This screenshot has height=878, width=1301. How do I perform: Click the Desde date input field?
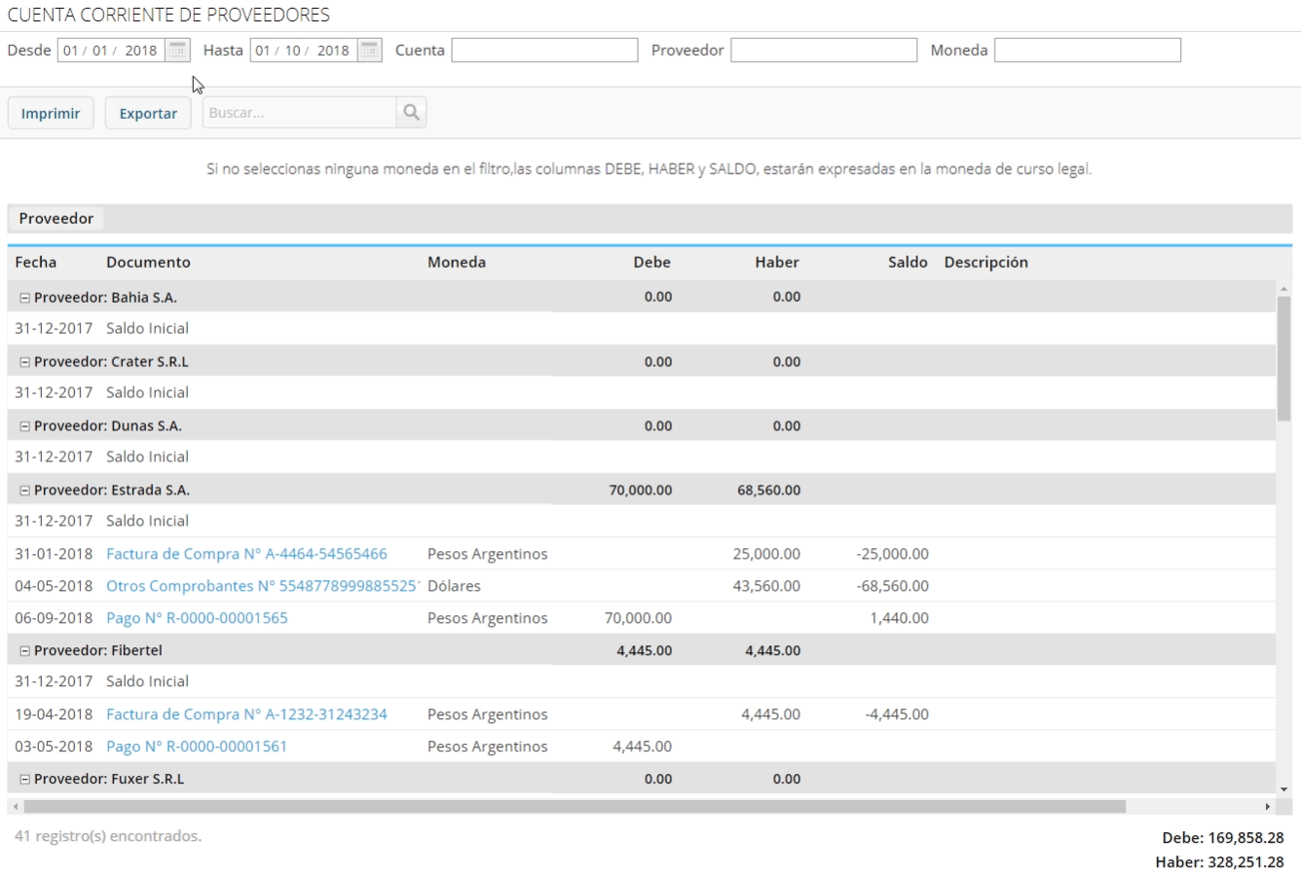[112, 51]
